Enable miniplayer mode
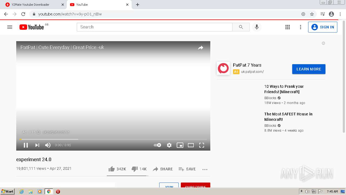This screenshot has width=346, height=195. (180, 145)
